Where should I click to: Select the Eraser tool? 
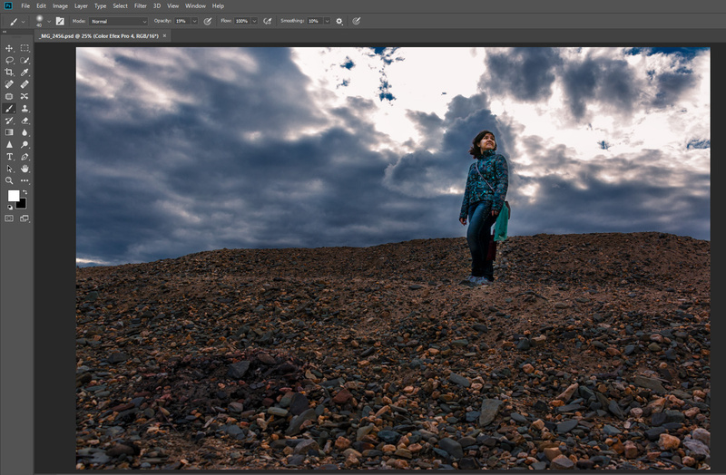(x=25, y=120)
